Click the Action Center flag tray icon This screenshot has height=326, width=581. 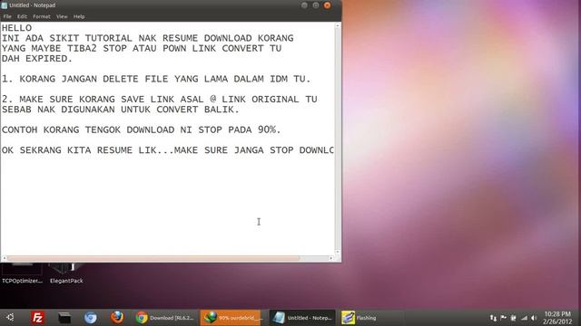[503, 318]
